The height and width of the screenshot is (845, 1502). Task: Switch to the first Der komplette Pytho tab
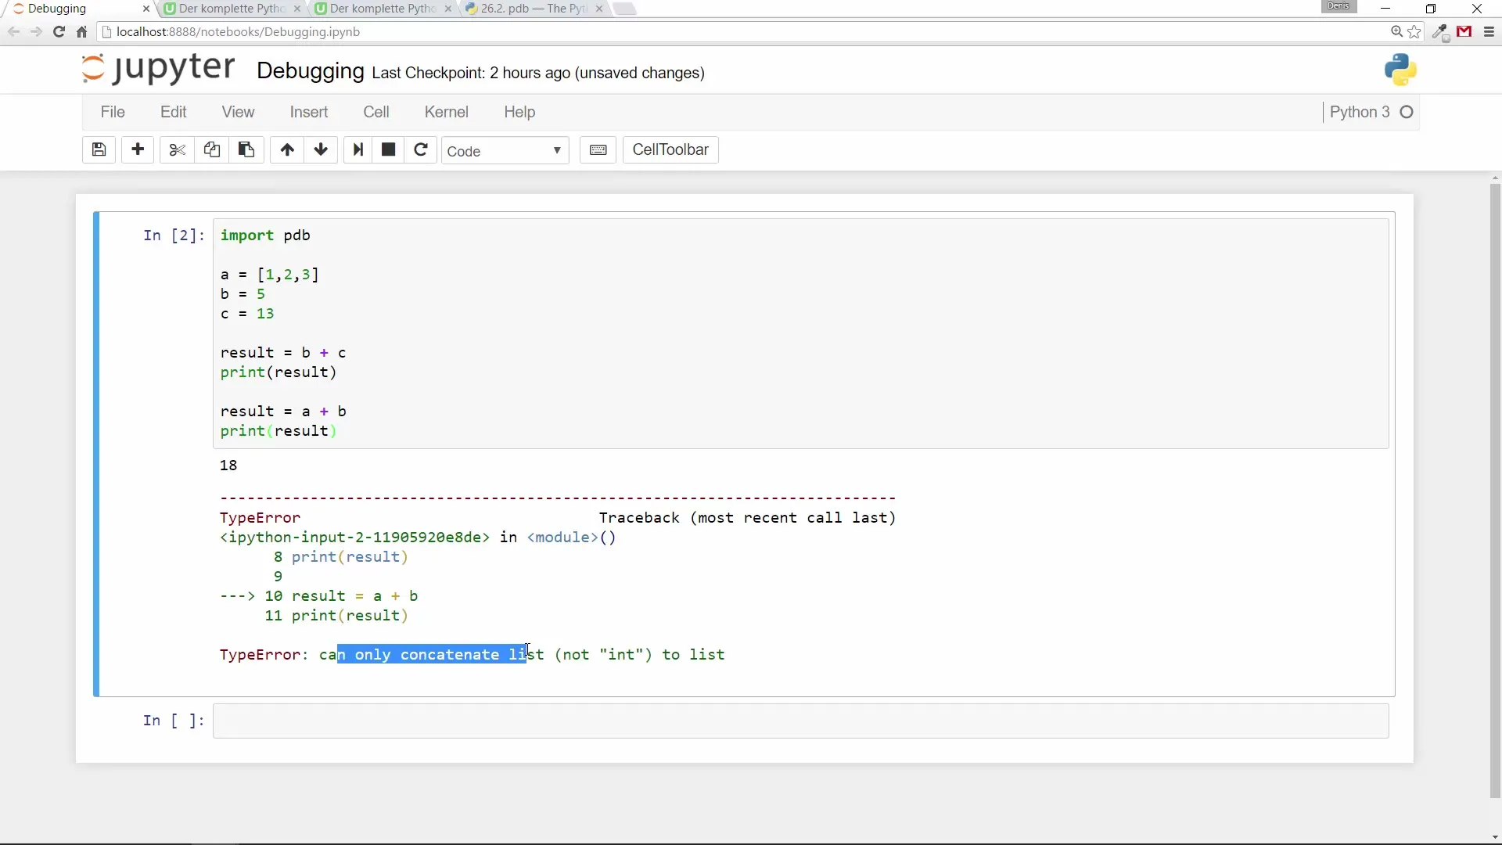231,9
